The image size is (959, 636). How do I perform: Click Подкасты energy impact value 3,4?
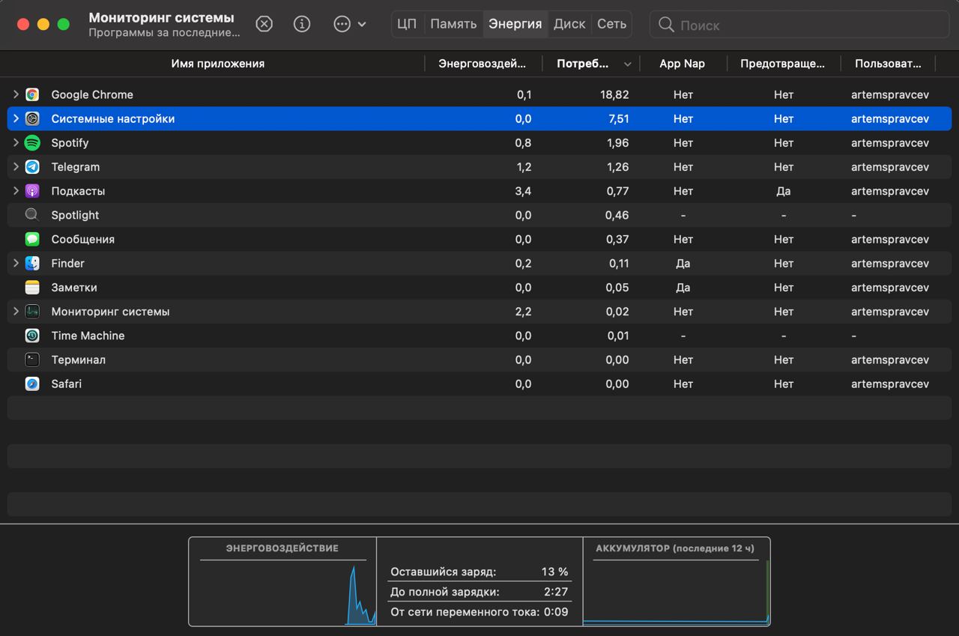pos(523,190)
